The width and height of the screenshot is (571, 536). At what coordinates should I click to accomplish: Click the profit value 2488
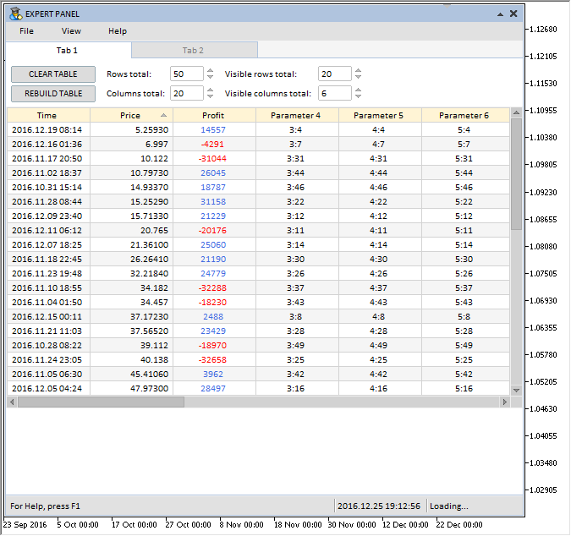coord(213,316)
